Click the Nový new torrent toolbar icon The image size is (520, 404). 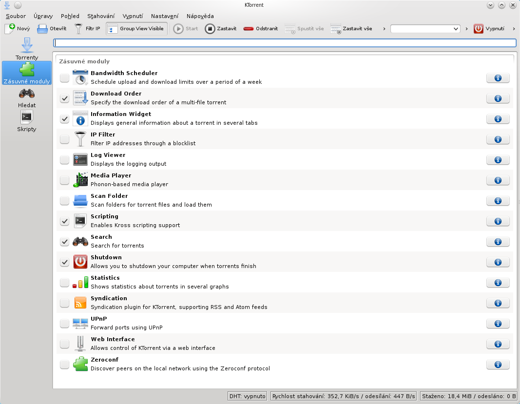click(10, 29)
